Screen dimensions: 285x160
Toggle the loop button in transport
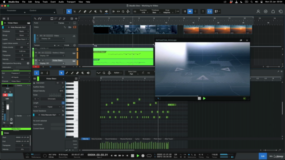click(x=149, y=156)
